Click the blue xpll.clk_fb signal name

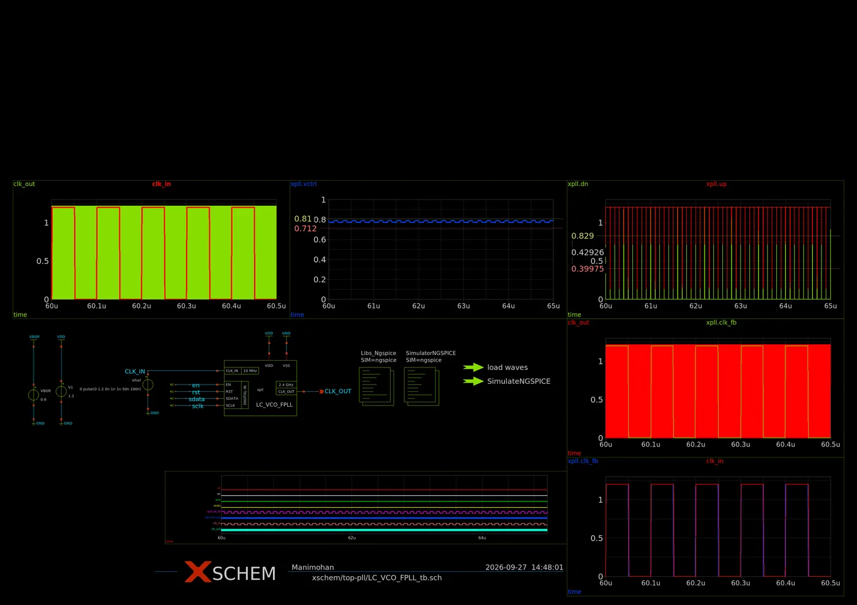(x=583, y=461)
